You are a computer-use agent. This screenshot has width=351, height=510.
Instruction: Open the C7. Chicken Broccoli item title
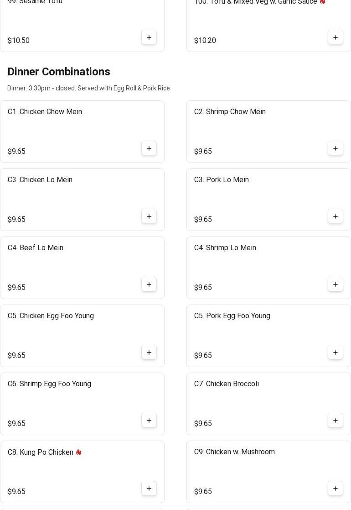click(227, 384)
